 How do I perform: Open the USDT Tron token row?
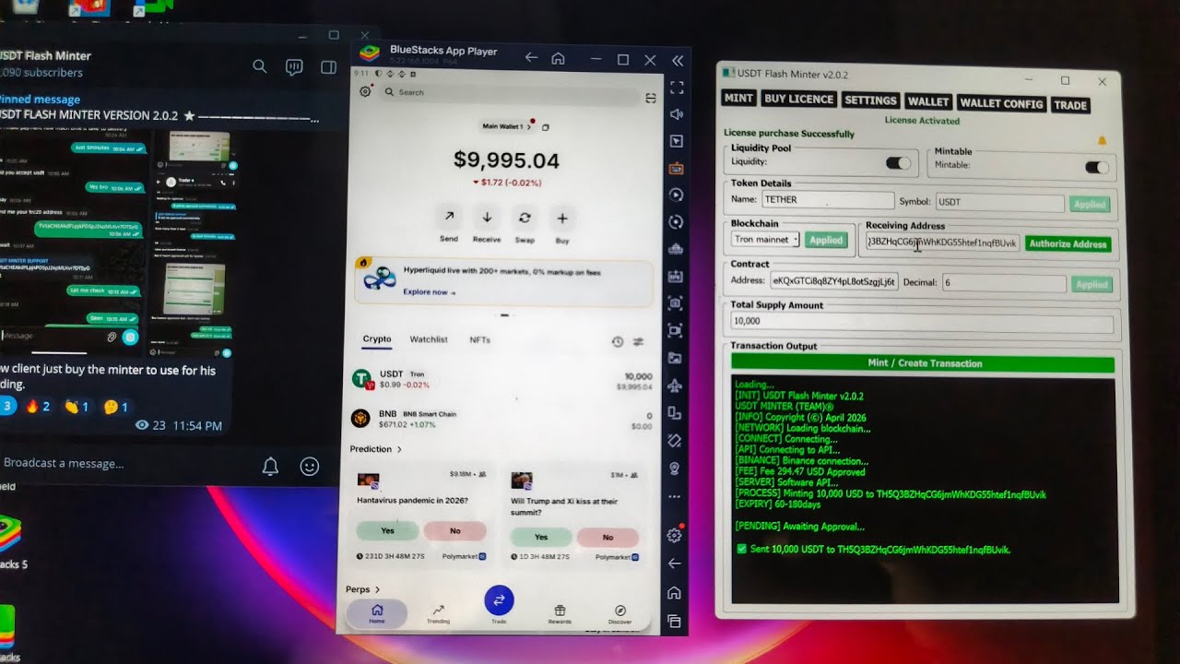click(x=501, y=380)
